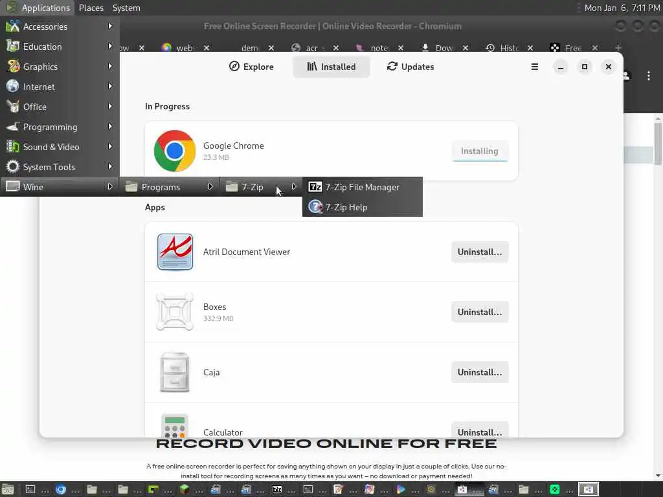Click the 7z taskbar icon

(x=277, y=489)
